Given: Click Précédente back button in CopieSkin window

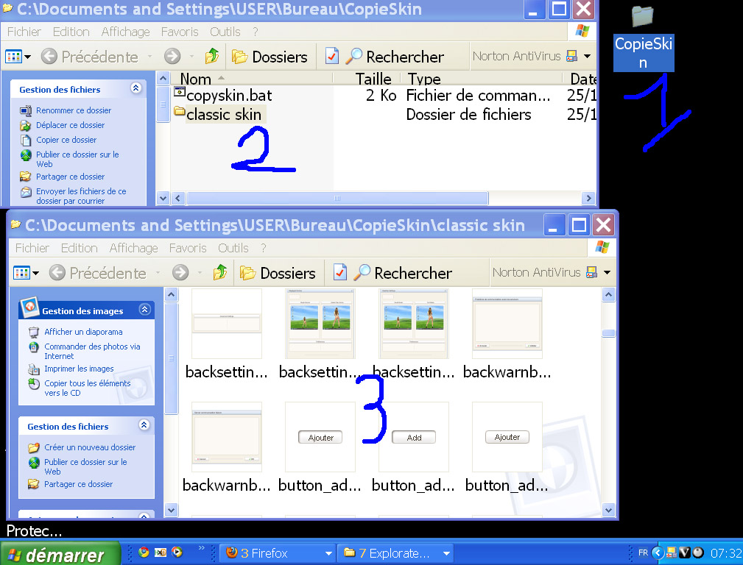Looking at the screenshot, I should [x=90, y=57].
